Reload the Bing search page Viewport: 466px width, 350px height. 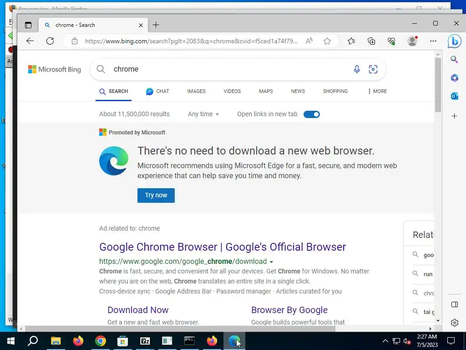pyautogui.click(x=50, y=41)
